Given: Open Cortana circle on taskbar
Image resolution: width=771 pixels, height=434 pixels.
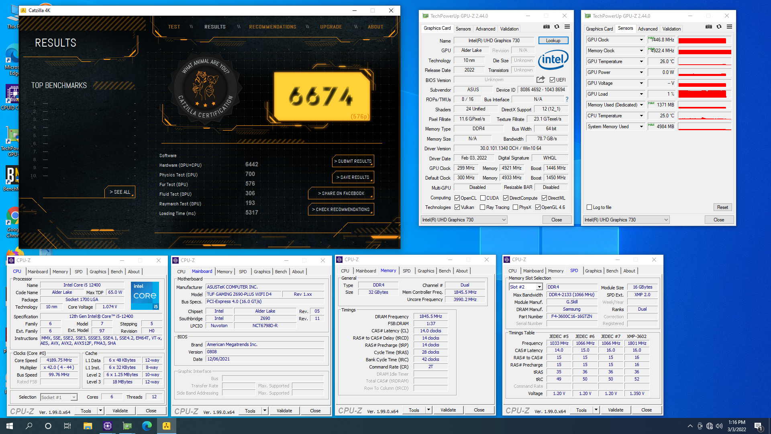Looking at the screenshot, I should coord(48,426).
